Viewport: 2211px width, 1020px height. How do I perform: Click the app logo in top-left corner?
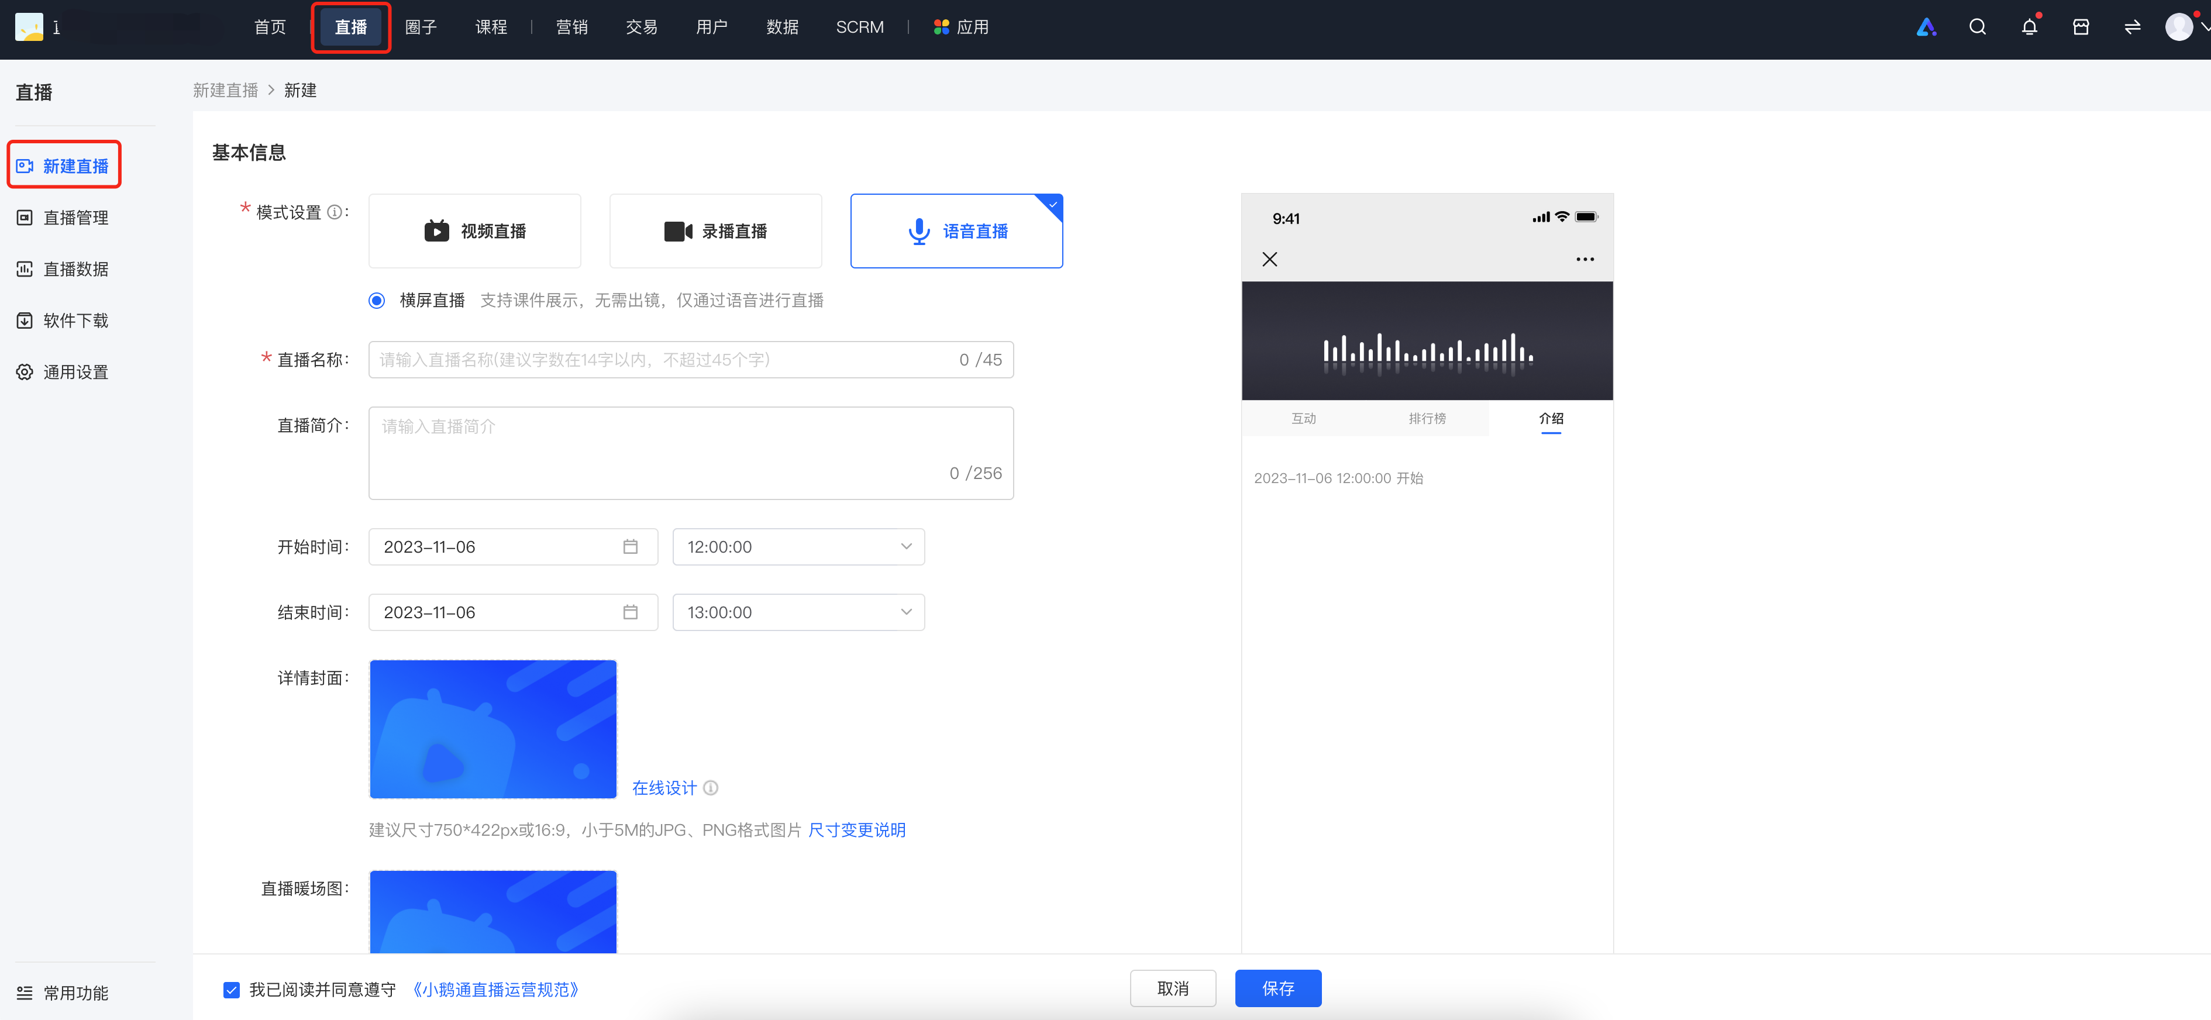click(x=29, y=27)
